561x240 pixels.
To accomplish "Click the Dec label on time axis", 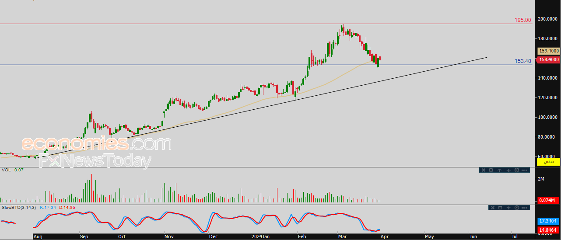I will 213,237.
